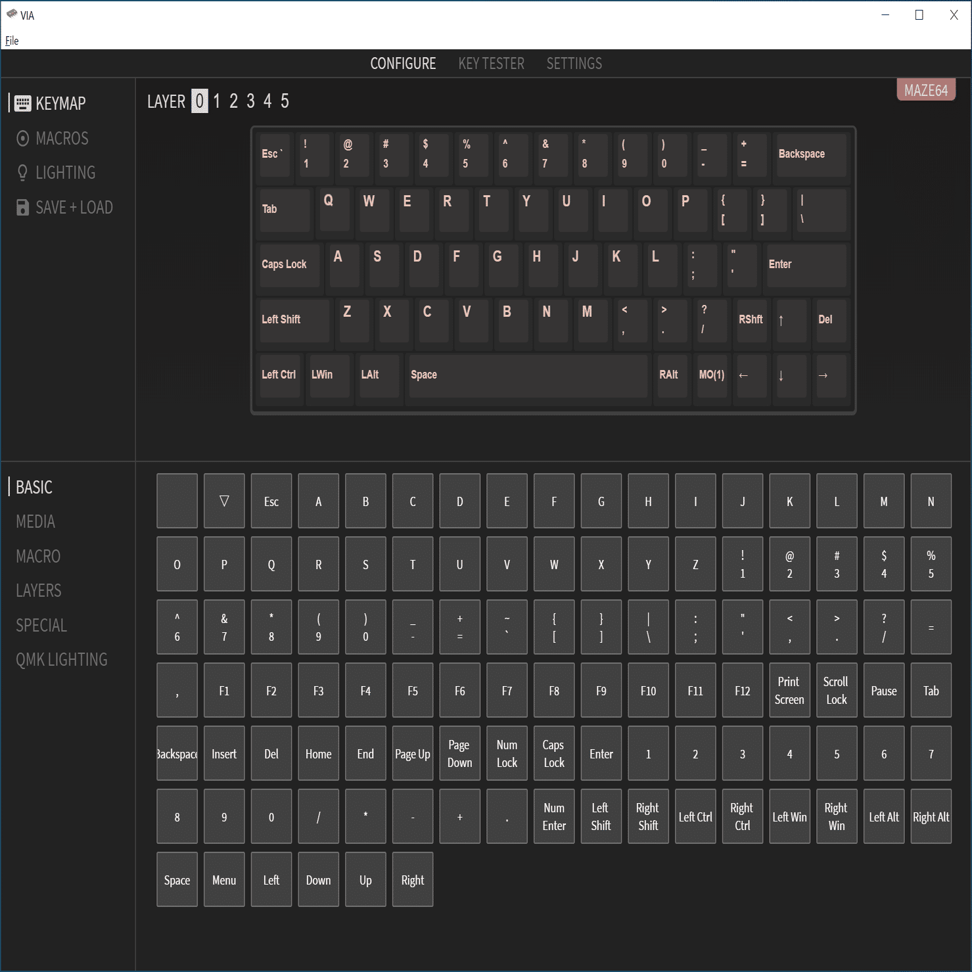Show the Basic keycode category
Viewport: 972px width, 972px height.
pyautogui.click(x=34, y=487)
